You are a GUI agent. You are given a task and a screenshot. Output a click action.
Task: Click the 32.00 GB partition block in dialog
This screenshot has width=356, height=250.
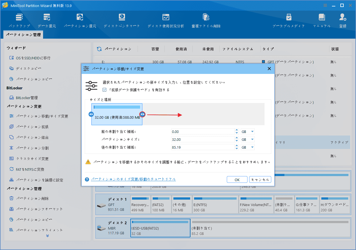pyautogui.click(x=117, y=114)
